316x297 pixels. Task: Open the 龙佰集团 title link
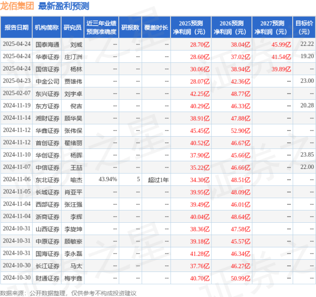tap(17, 6)
